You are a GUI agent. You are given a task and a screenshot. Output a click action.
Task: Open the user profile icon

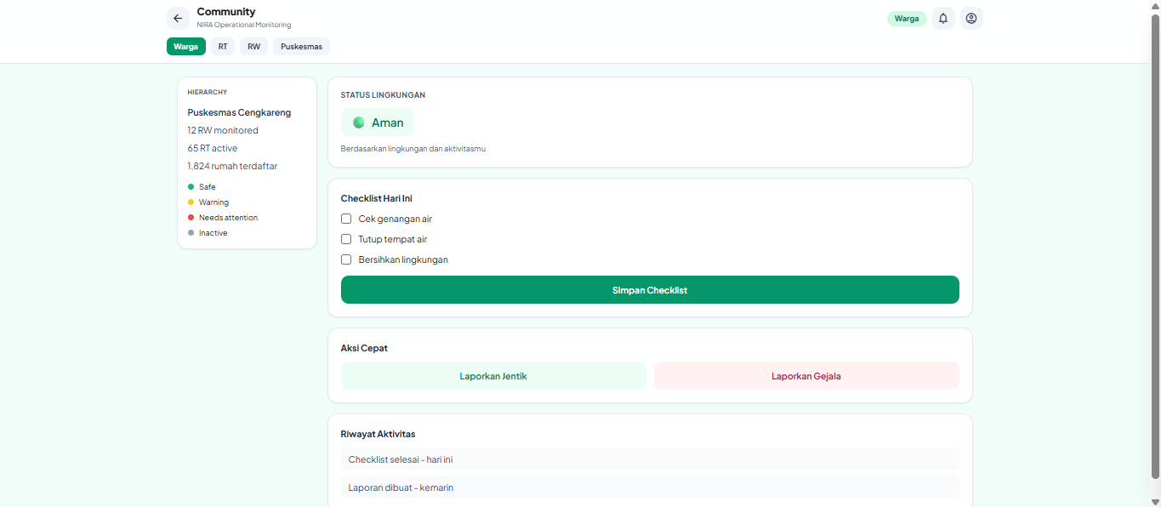(971, 18)
